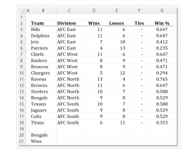Click the Colts win percentage 0.529
This screenshot has height=153, width=192.
(x=162, y=116)
